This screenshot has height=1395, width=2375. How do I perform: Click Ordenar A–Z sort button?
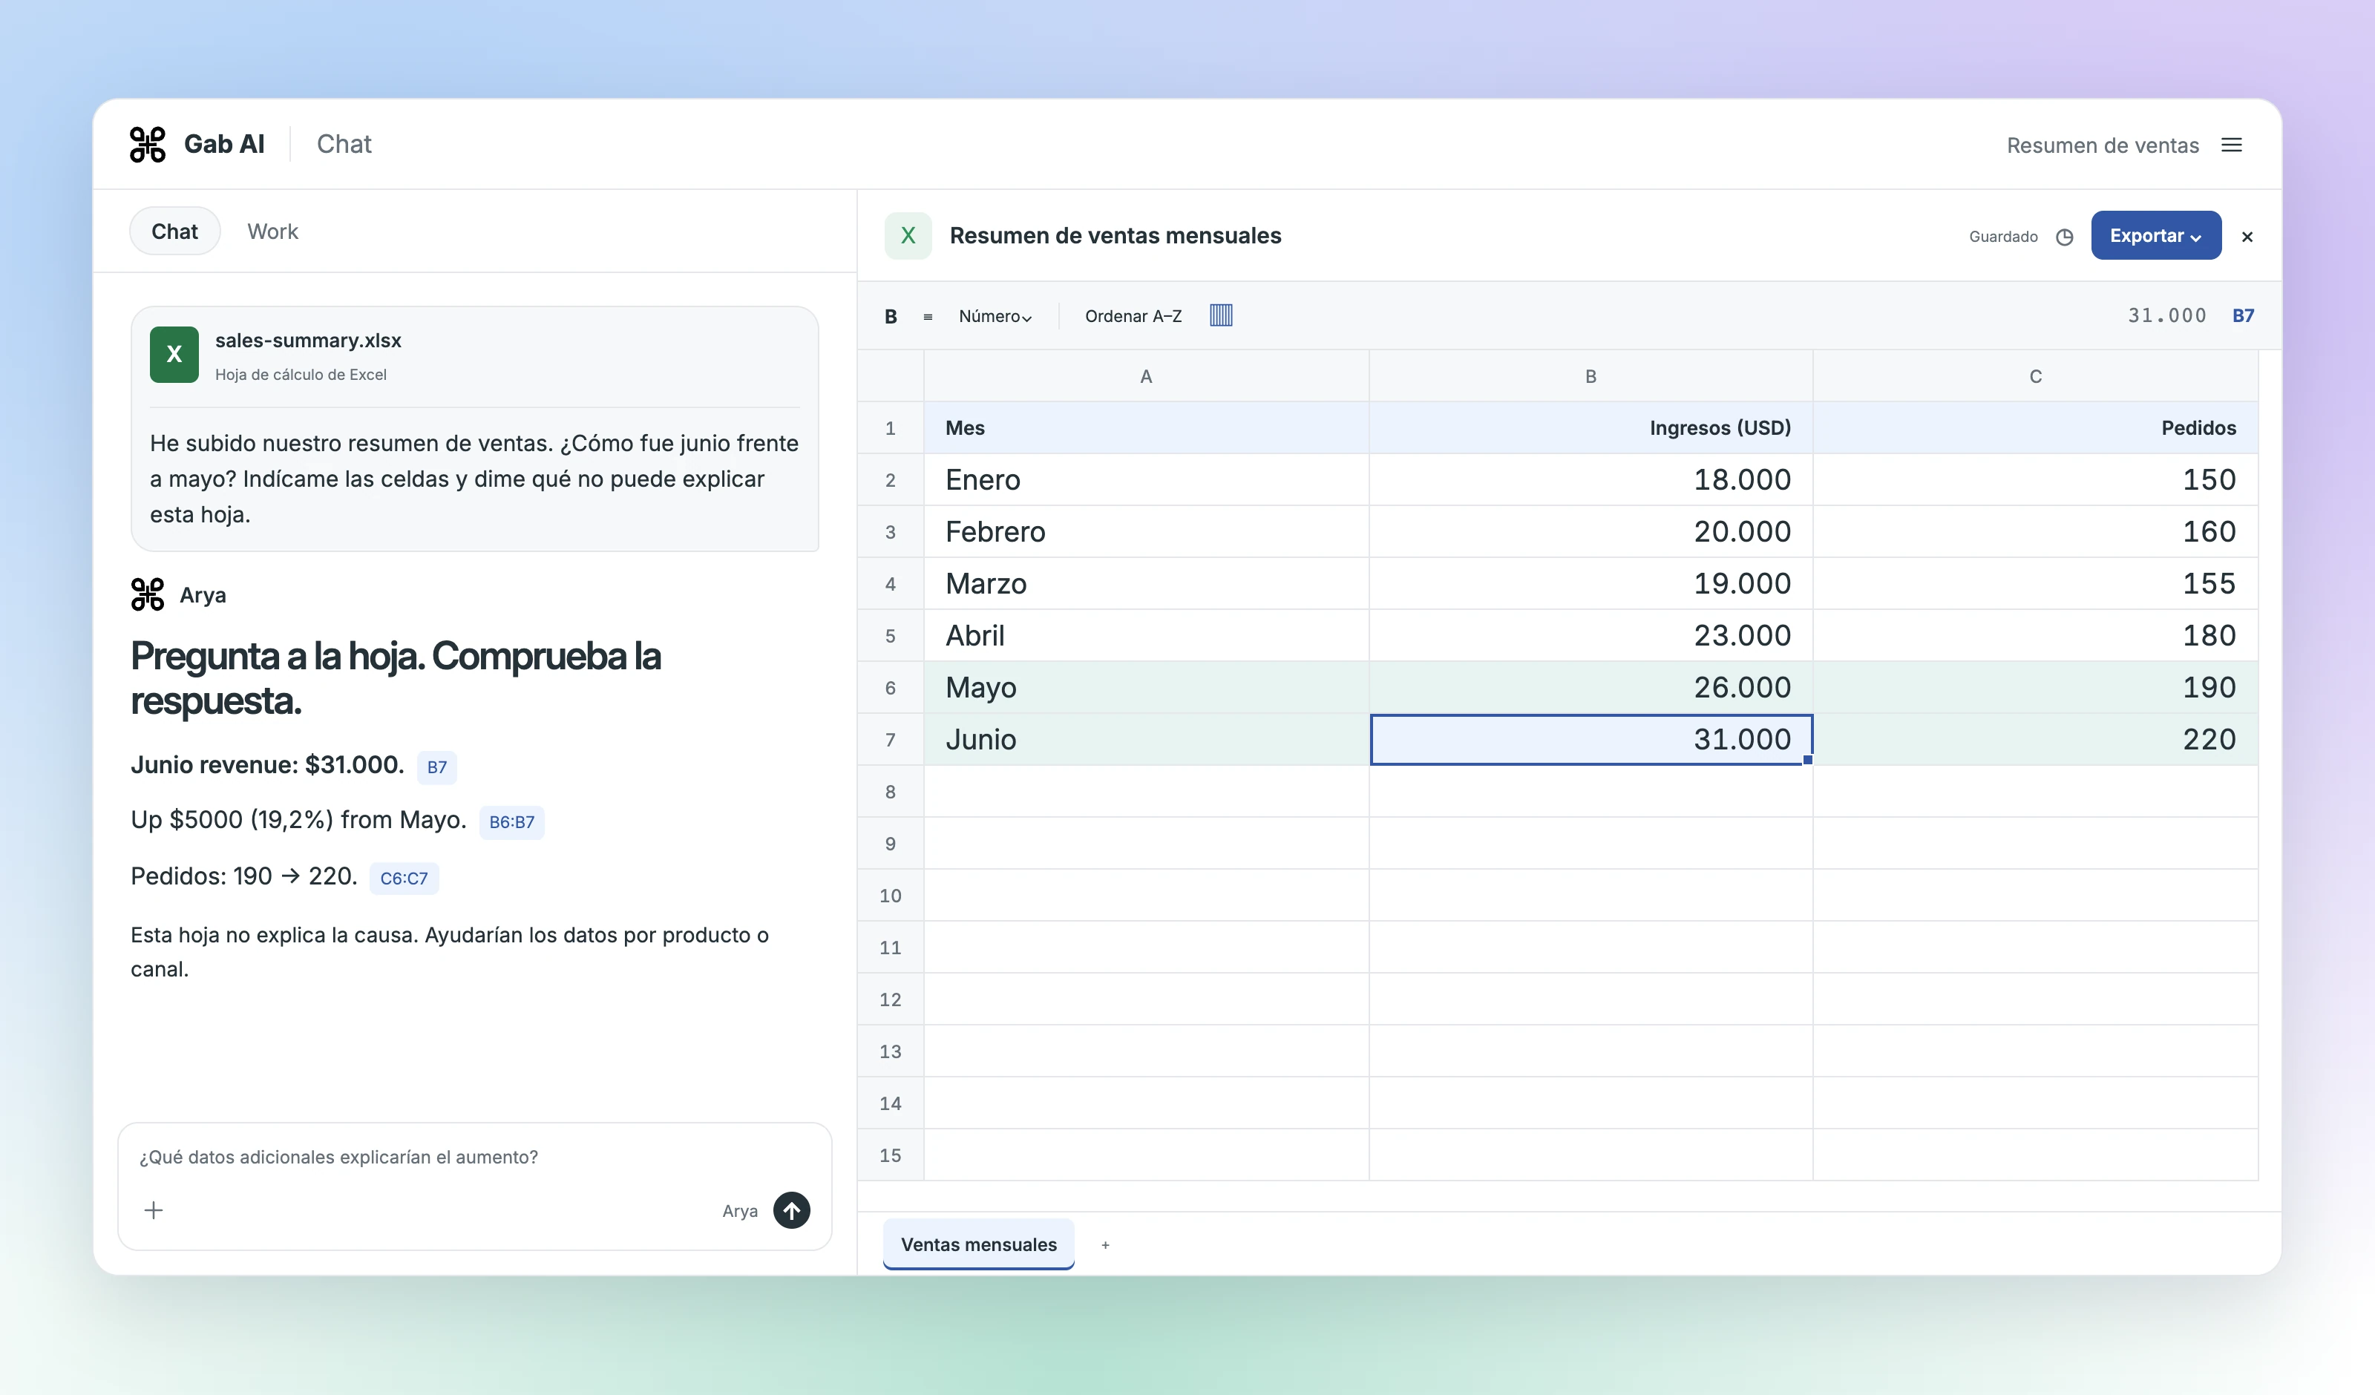pyautogui.click(x=1133, y=317)
